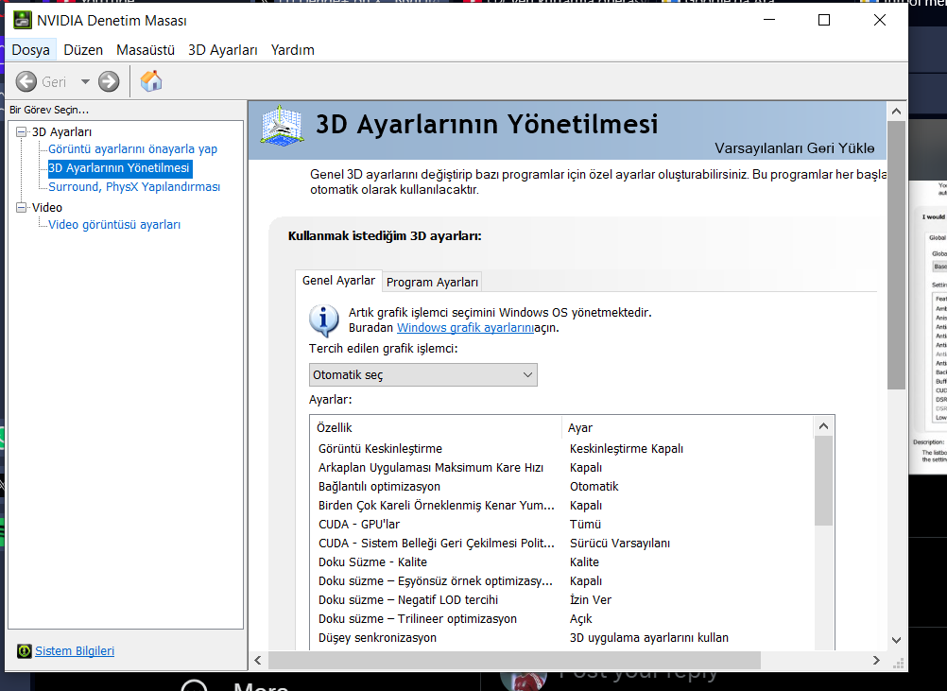Open Surround, PhysX Yapılandırması
947x691 pixels.
(134, 186)
